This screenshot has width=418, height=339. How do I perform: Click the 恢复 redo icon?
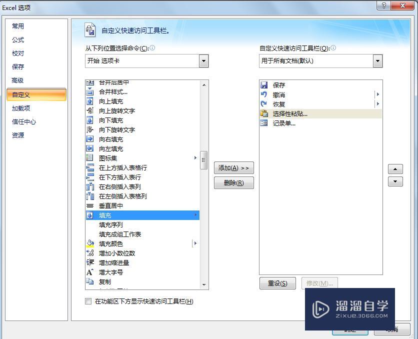point(264,104)
